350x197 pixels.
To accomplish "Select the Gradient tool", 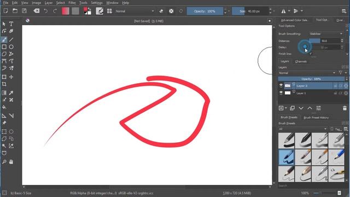I will coord(4,92).
